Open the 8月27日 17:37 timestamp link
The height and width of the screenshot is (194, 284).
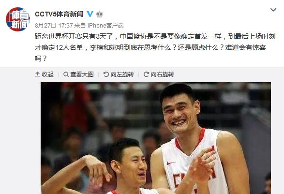(54, 26)
